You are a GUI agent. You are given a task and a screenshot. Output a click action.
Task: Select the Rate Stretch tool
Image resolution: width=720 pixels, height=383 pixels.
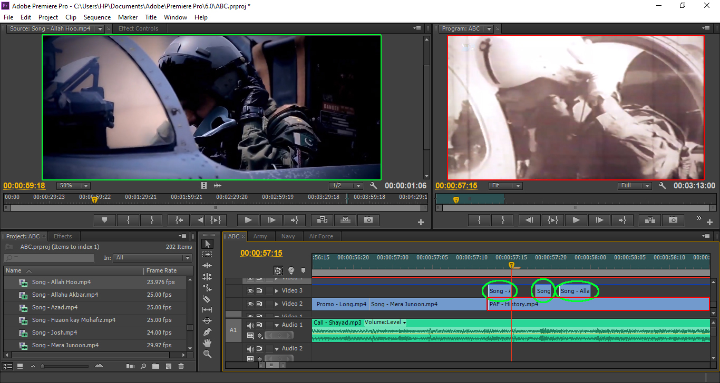pos(207,288)
